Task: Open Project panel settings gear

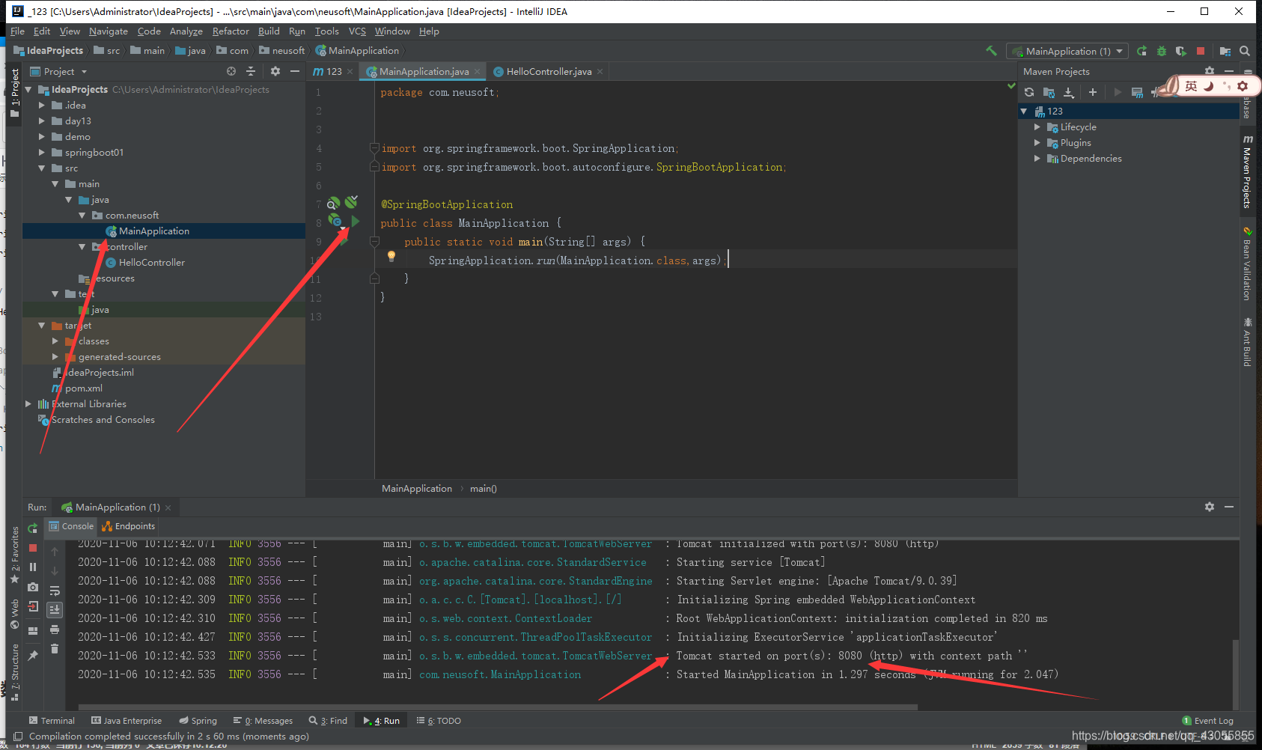Action: (x=275, y=71)
